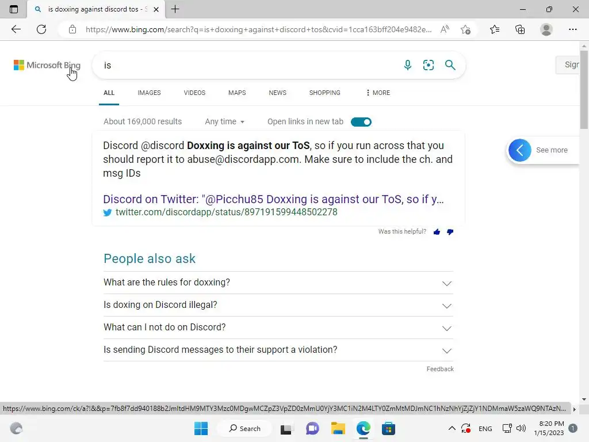589x442 pixels.
Task: Click the ENG language indicator
Action: click(485, 428)
